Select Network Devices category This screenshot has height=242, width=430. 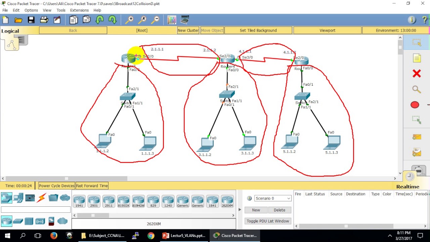tap(7, 198)
